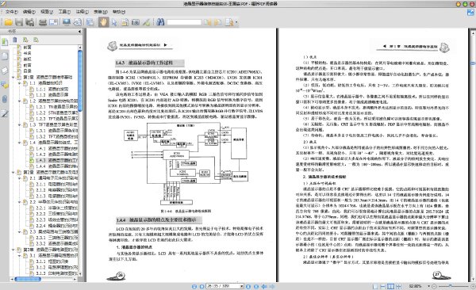Select the 1.2.2 STN bookmark entry
This screenshot has height=290, width=476.
[57, 113]
